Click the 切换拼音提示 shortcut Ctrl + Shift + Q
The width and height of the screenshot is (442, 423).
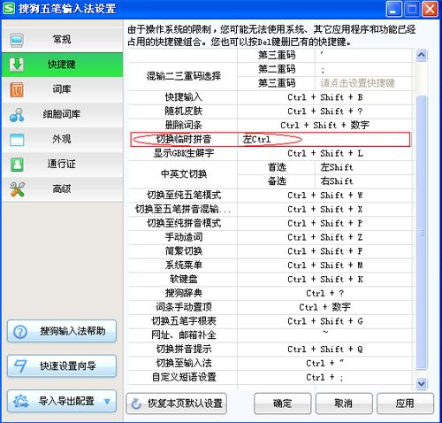324,350
